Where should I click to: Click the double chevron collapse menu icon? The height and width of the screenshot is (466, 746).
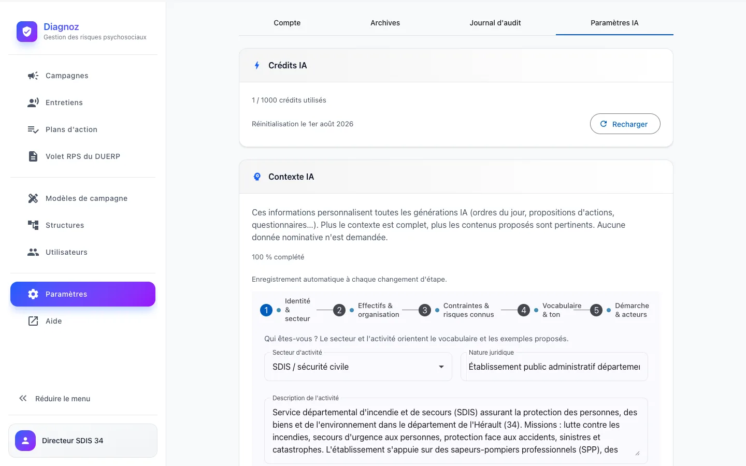click(23, 398)
